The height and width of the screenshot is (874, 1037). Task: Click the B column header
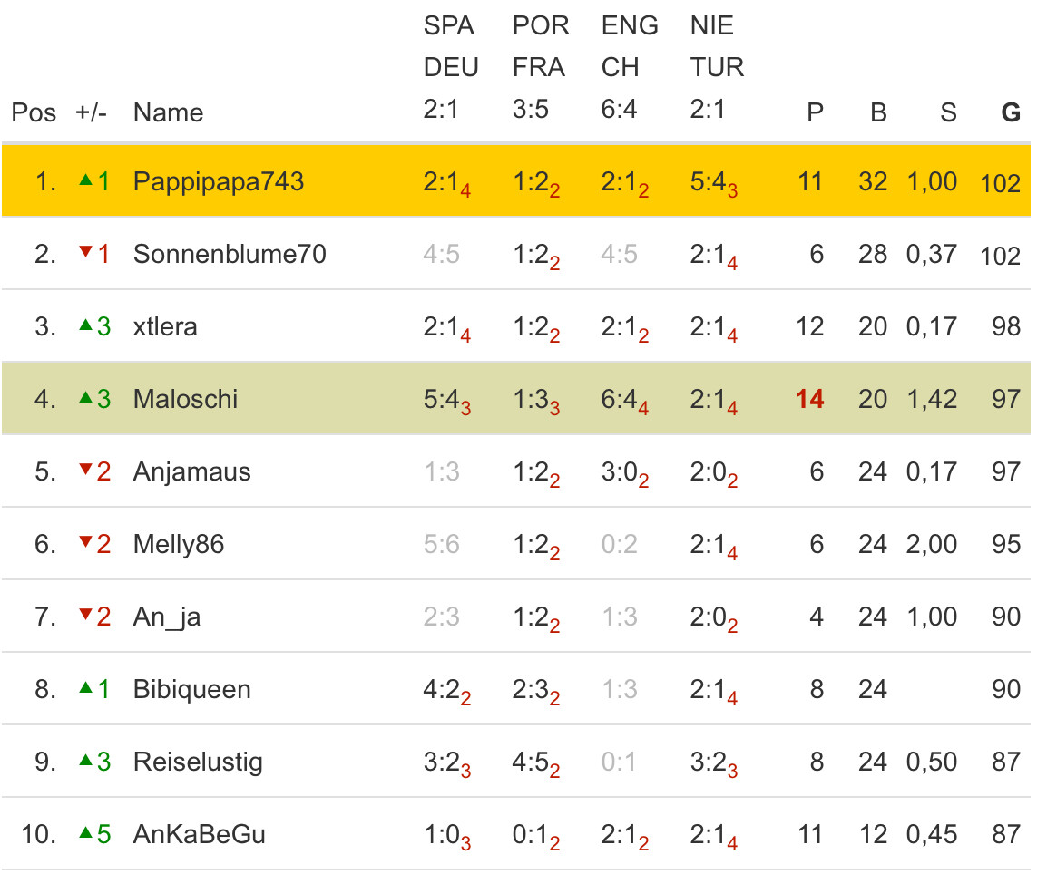877,113
